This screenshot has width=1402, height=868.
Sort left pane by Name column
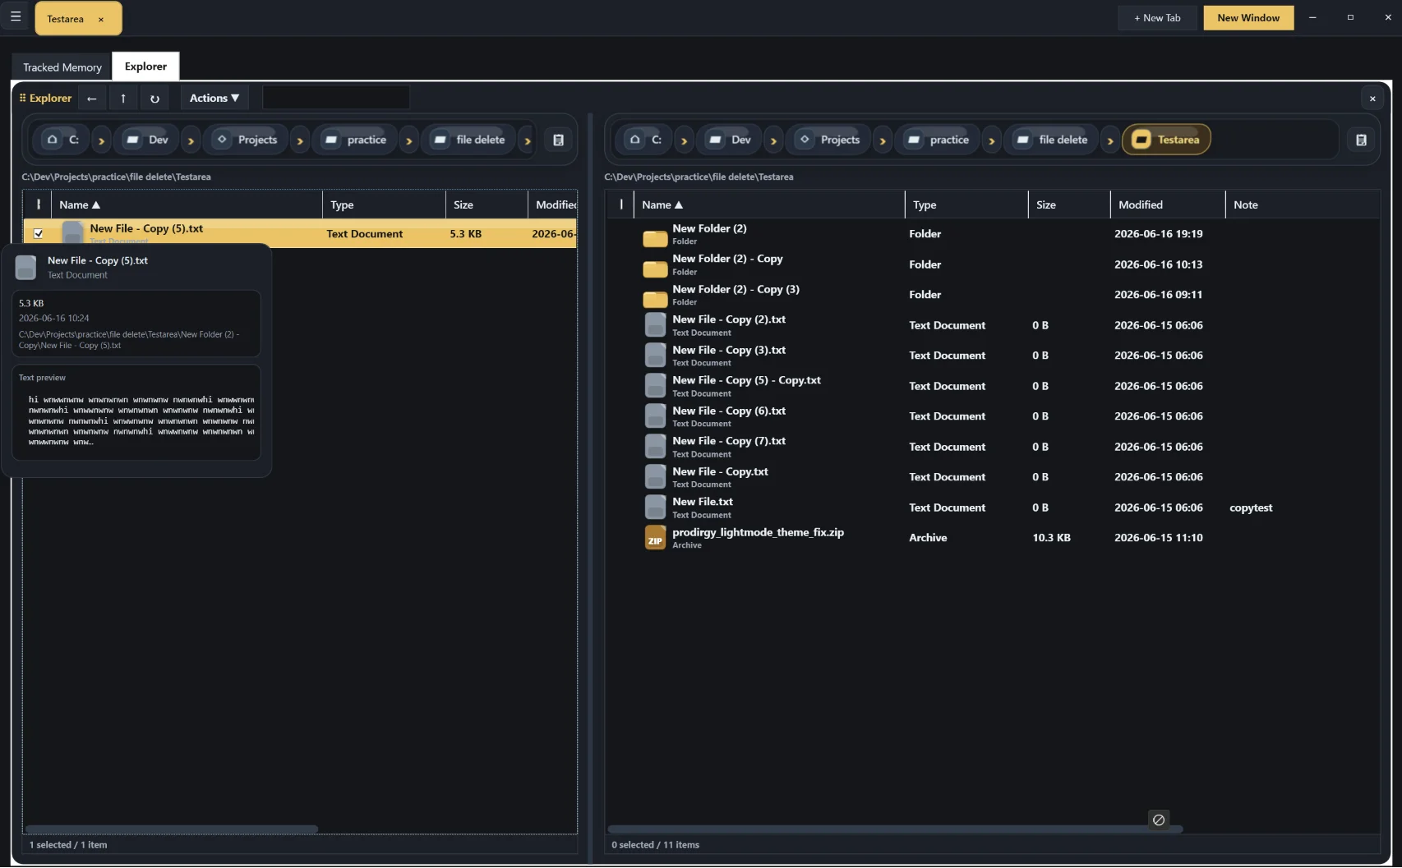(187, 204)
